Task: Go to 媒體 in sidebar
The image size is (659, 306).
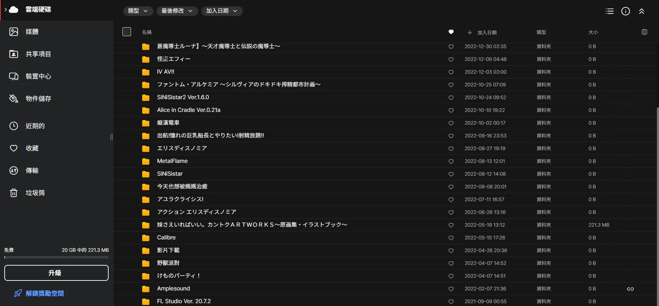Action: click(32, 32)
